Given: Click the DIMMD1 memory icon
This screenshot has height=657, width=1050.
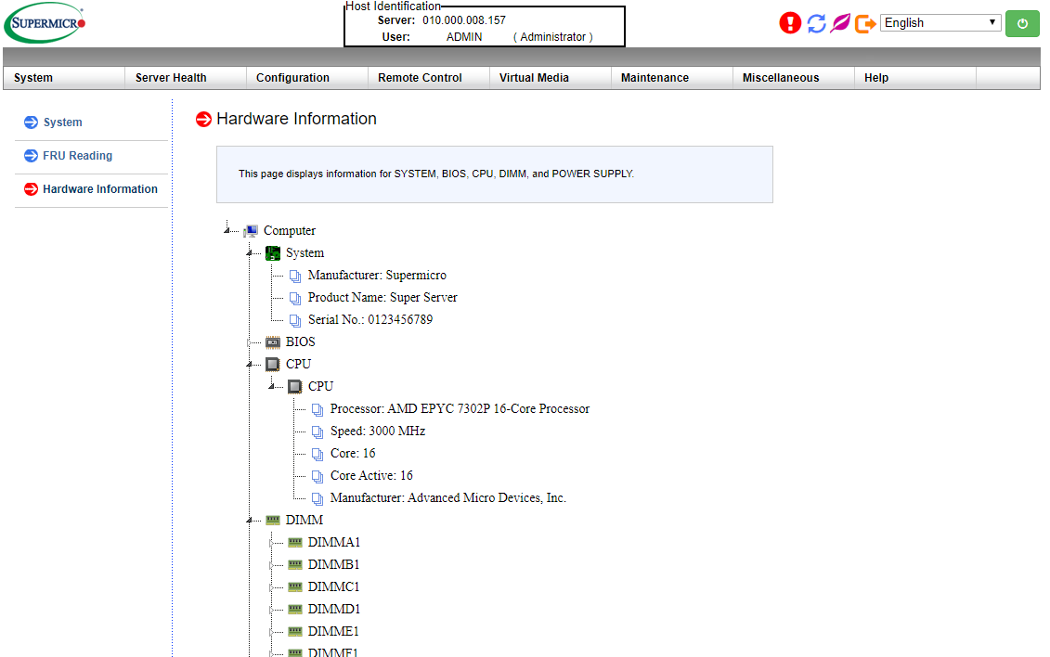Looking at the screenshot, I should point(295,609).
